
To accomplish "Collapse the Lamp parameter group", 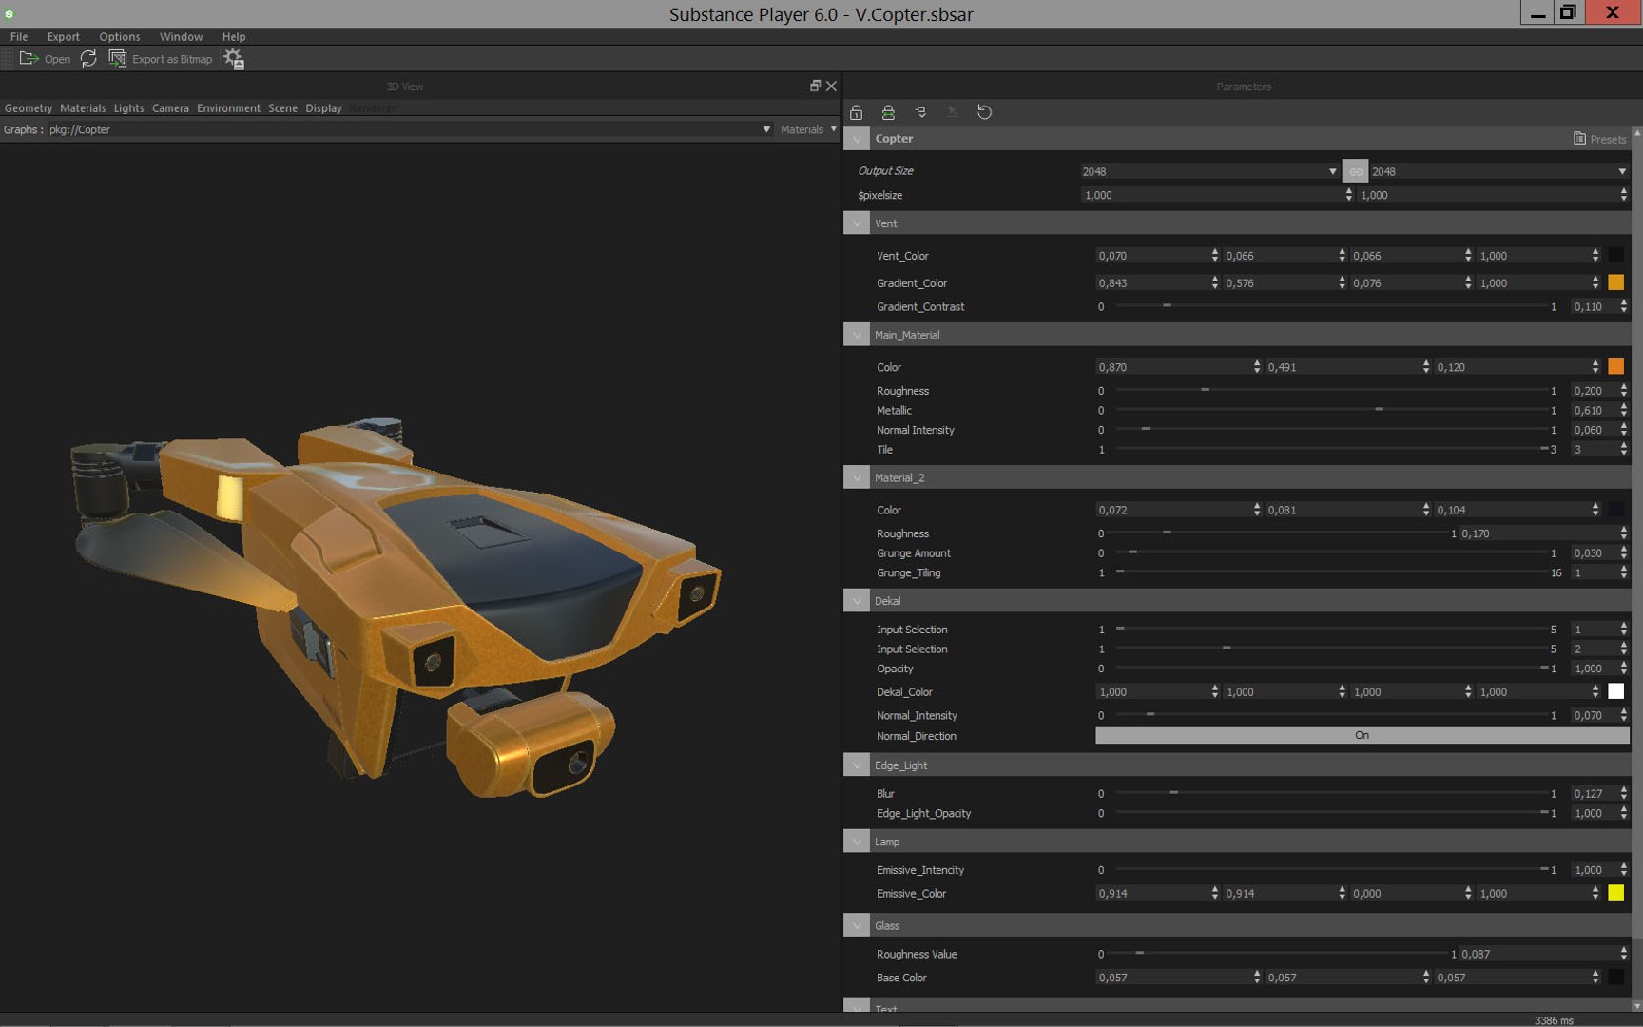I will pos(857,842).
